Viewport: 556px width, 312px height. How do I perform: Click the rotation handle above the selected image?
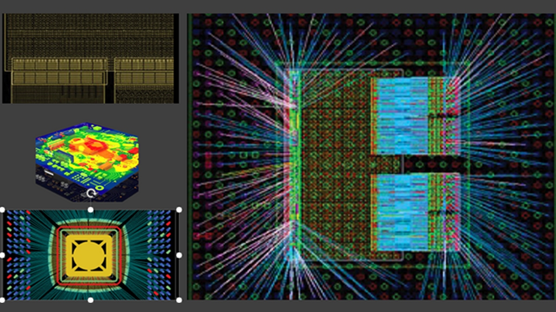click(x=91, y=193)
